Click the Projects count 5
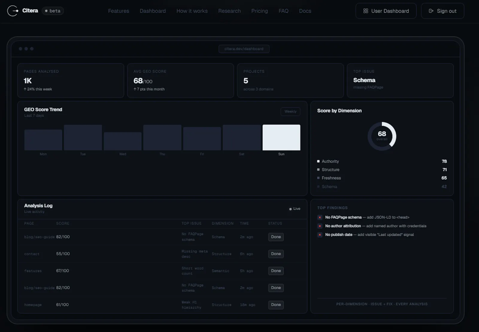The width and height of the screenshot is (479, 332). (246, 81)
